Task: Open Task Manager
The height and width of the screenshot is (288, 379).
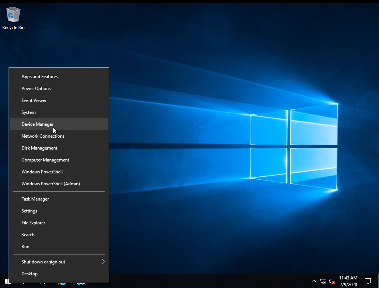Action: pos(59,199)
